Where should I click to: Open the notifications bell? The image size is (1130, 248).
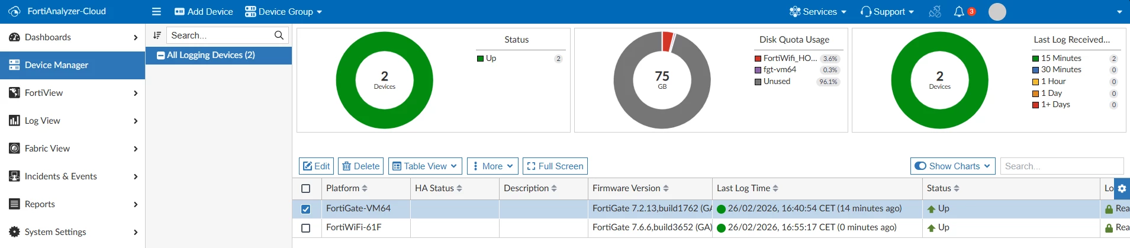959,12
